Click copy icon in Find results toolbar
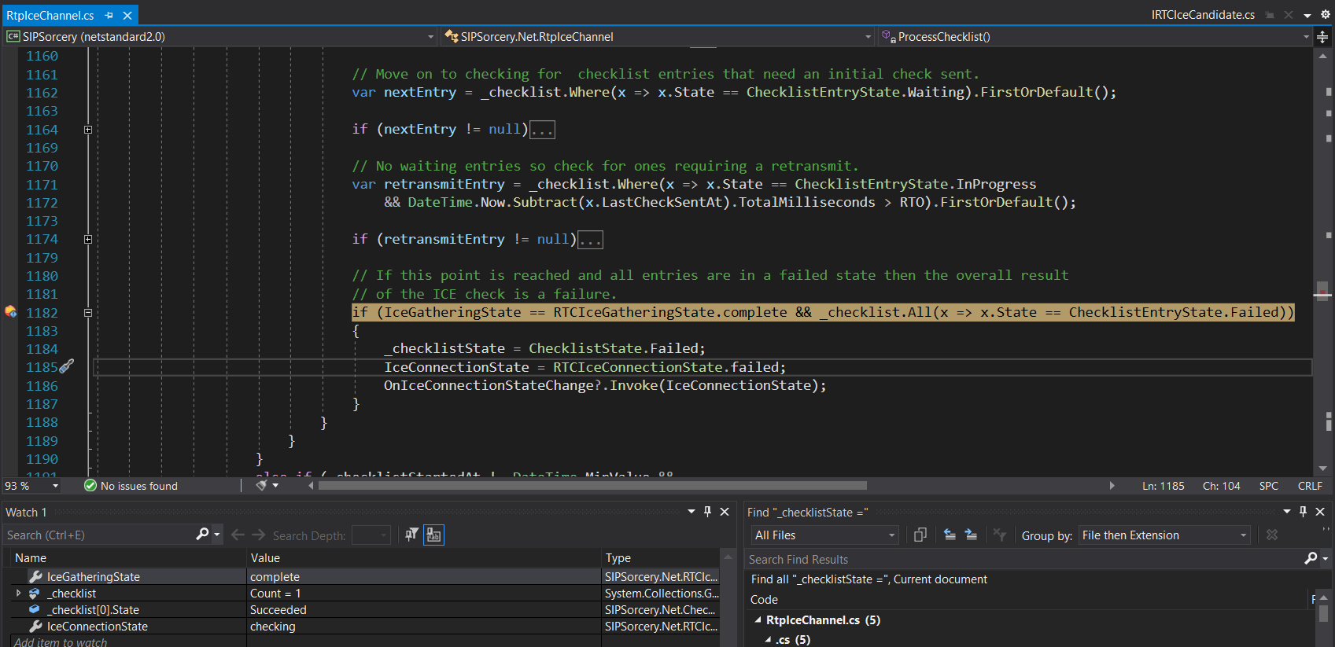This screenshot has width=1335, height=647. (920, 535)
